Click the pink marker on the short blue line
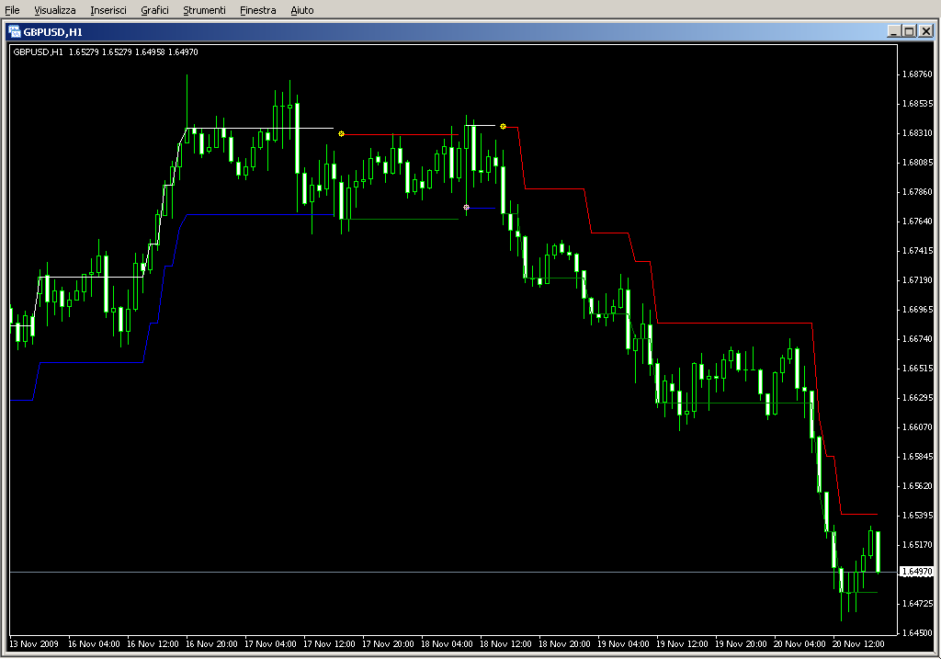Viewport: 941px width, 659px height. click(466, 207)
